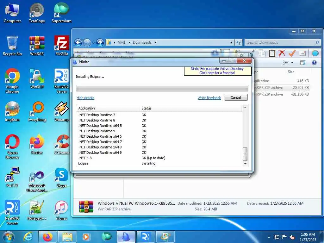Screen dimensions: 324x243
Task: Click the Write feedback link
Action: [209, 98]
